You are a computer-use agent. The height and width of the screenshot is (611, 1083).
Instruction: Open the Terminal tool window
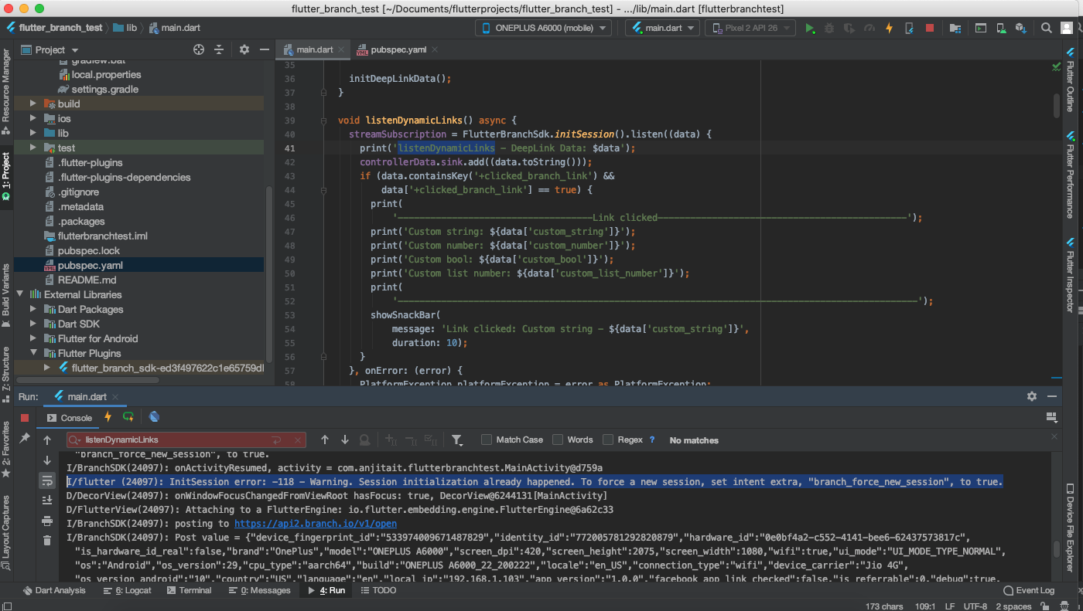(x=188, y=590)
